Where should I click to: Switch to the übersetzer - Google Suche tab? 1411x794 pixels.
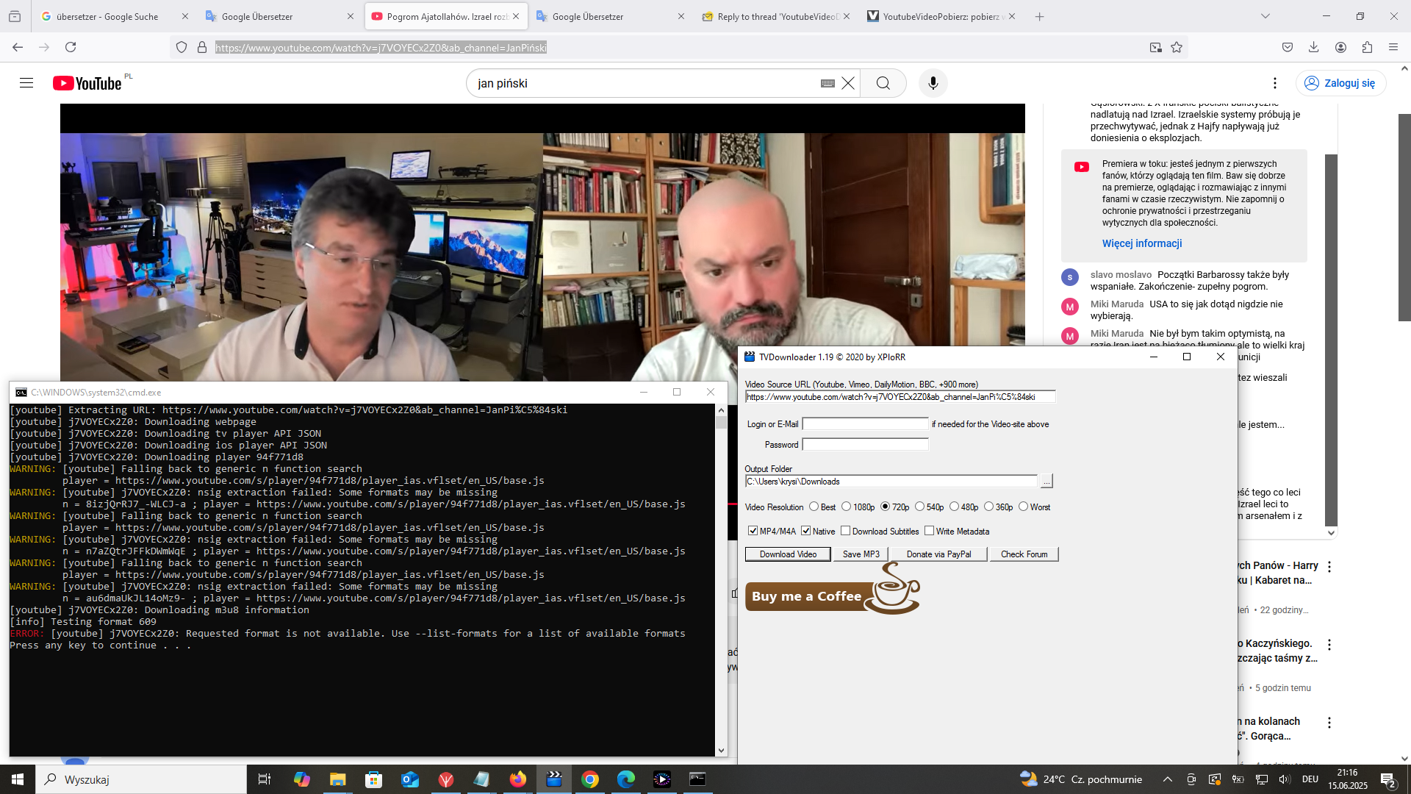pyautogui.click(x=107, y=16)
